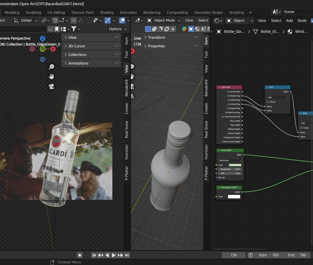The width and height of the screenshot is (313, 265).
Task: Expand the Annotations panel
Action: click(x=91, y=63)
